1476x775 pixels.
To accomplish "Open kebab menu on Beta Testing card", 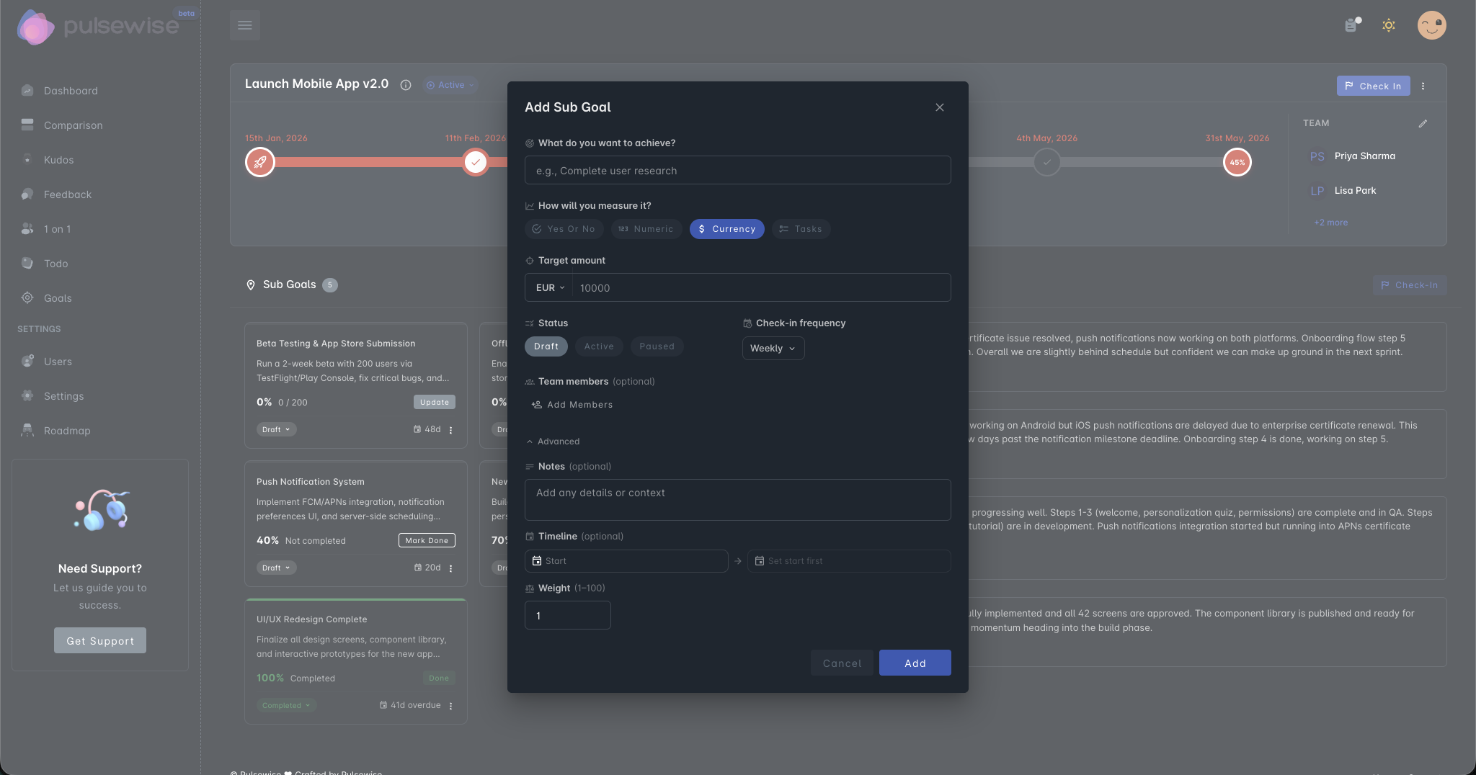I will 451,430.
